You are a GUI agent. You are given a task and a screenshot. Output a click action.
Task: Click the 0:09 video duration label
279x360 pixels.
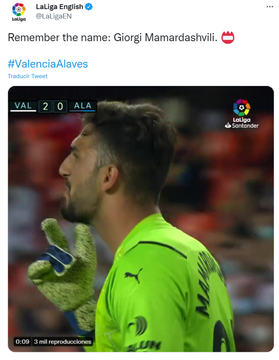click(23, 342)
